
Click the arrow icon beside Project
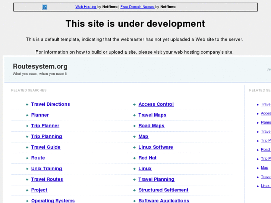point(27,190)
